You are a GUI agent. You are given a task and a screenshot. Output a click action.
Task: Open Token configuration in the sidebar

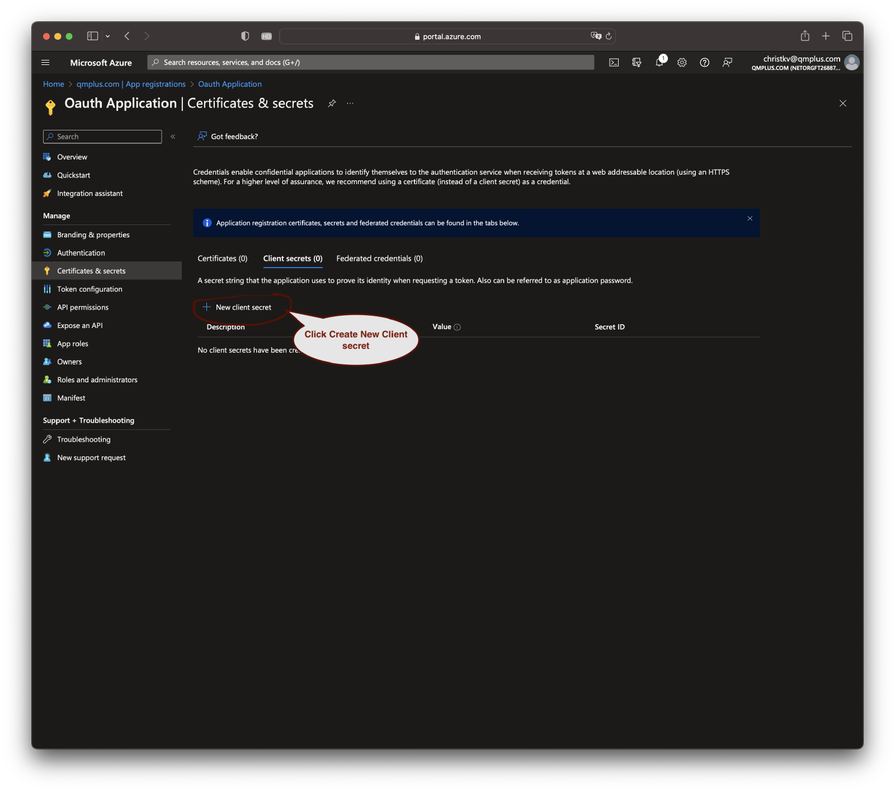[89, 289]
